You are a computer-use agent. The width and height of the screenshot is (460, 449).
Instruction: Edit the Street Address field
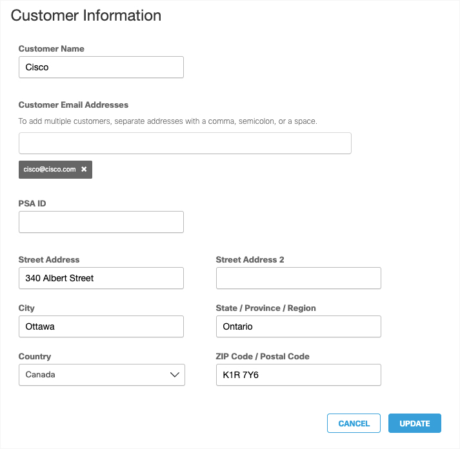tap(101, 278)
